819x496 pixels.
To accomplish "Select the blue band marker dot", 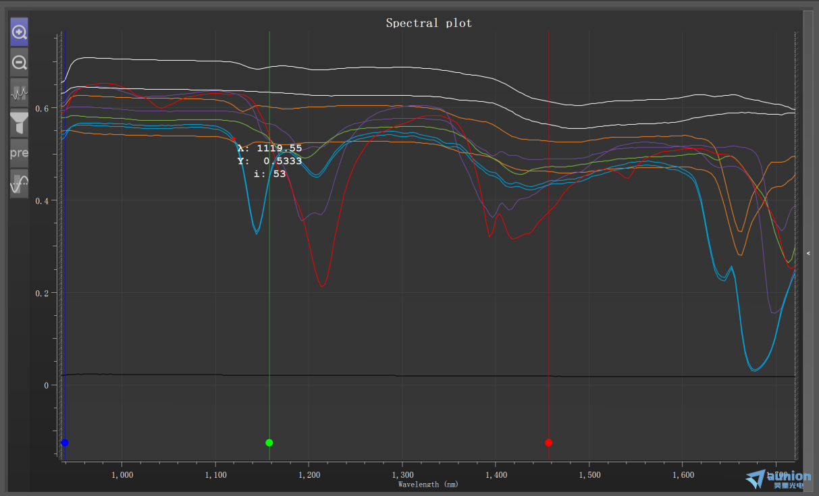I will [65, 443].
